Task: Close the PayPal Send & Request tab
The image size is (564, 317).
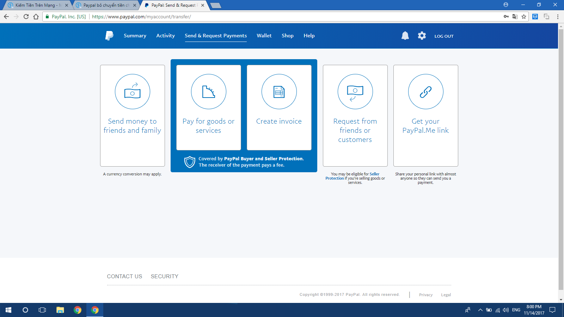Action: point(203,5)
